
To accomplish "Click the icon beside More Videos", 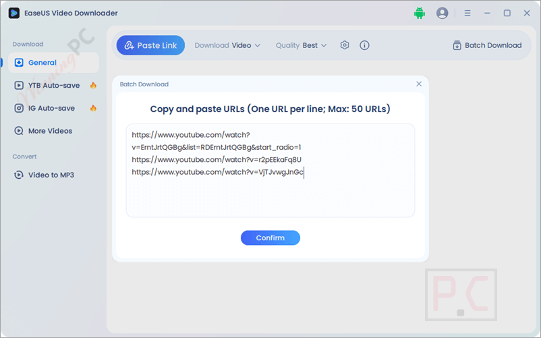I will [19, 131].
